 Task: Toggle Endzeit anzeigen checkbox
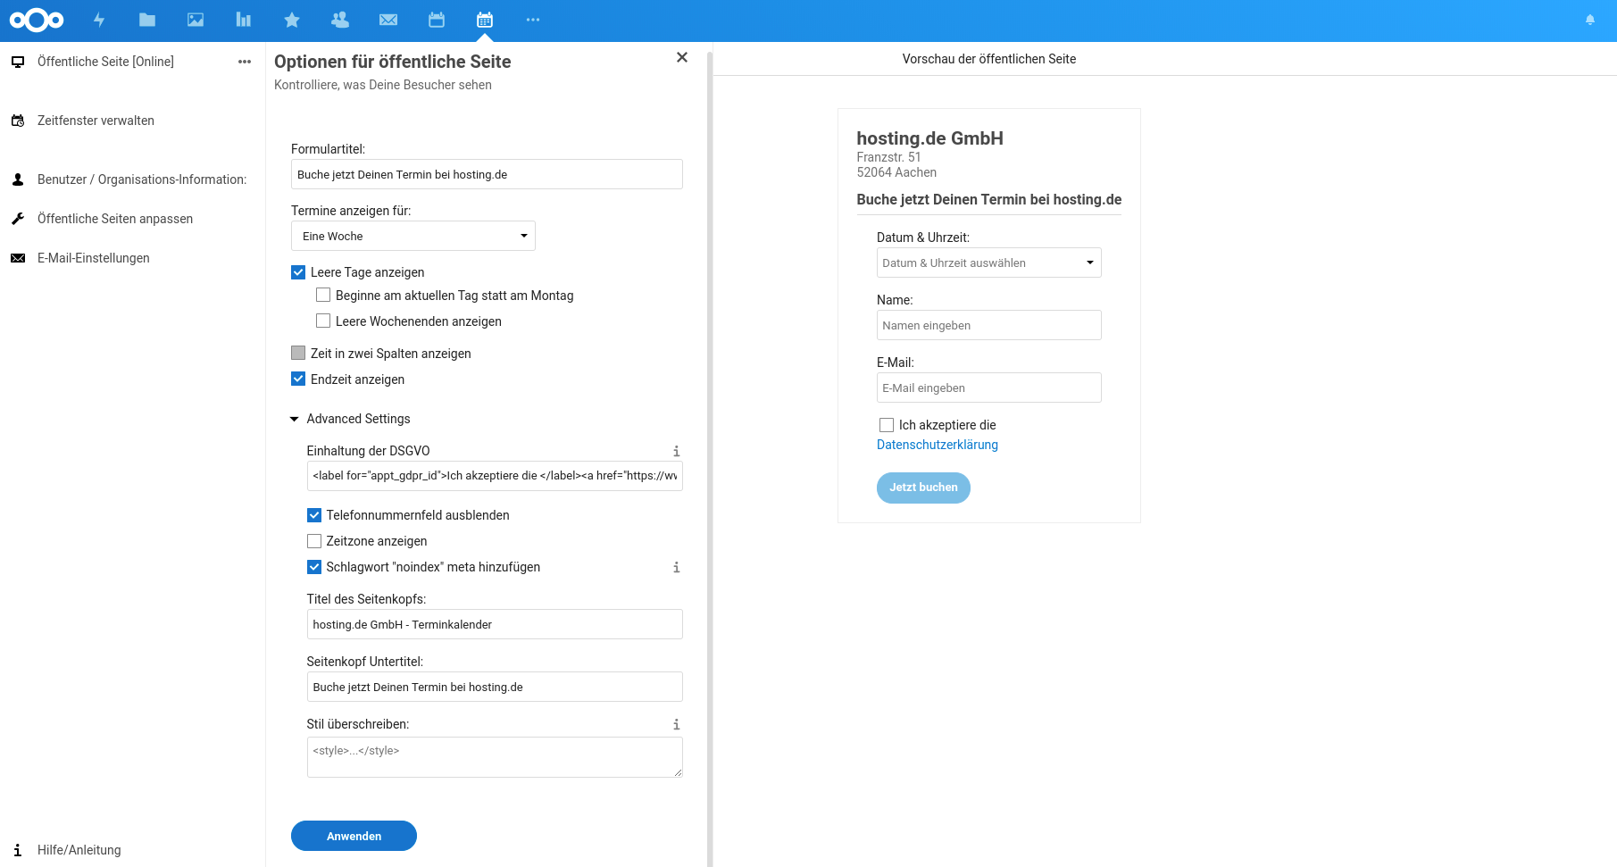click(298, 379)
